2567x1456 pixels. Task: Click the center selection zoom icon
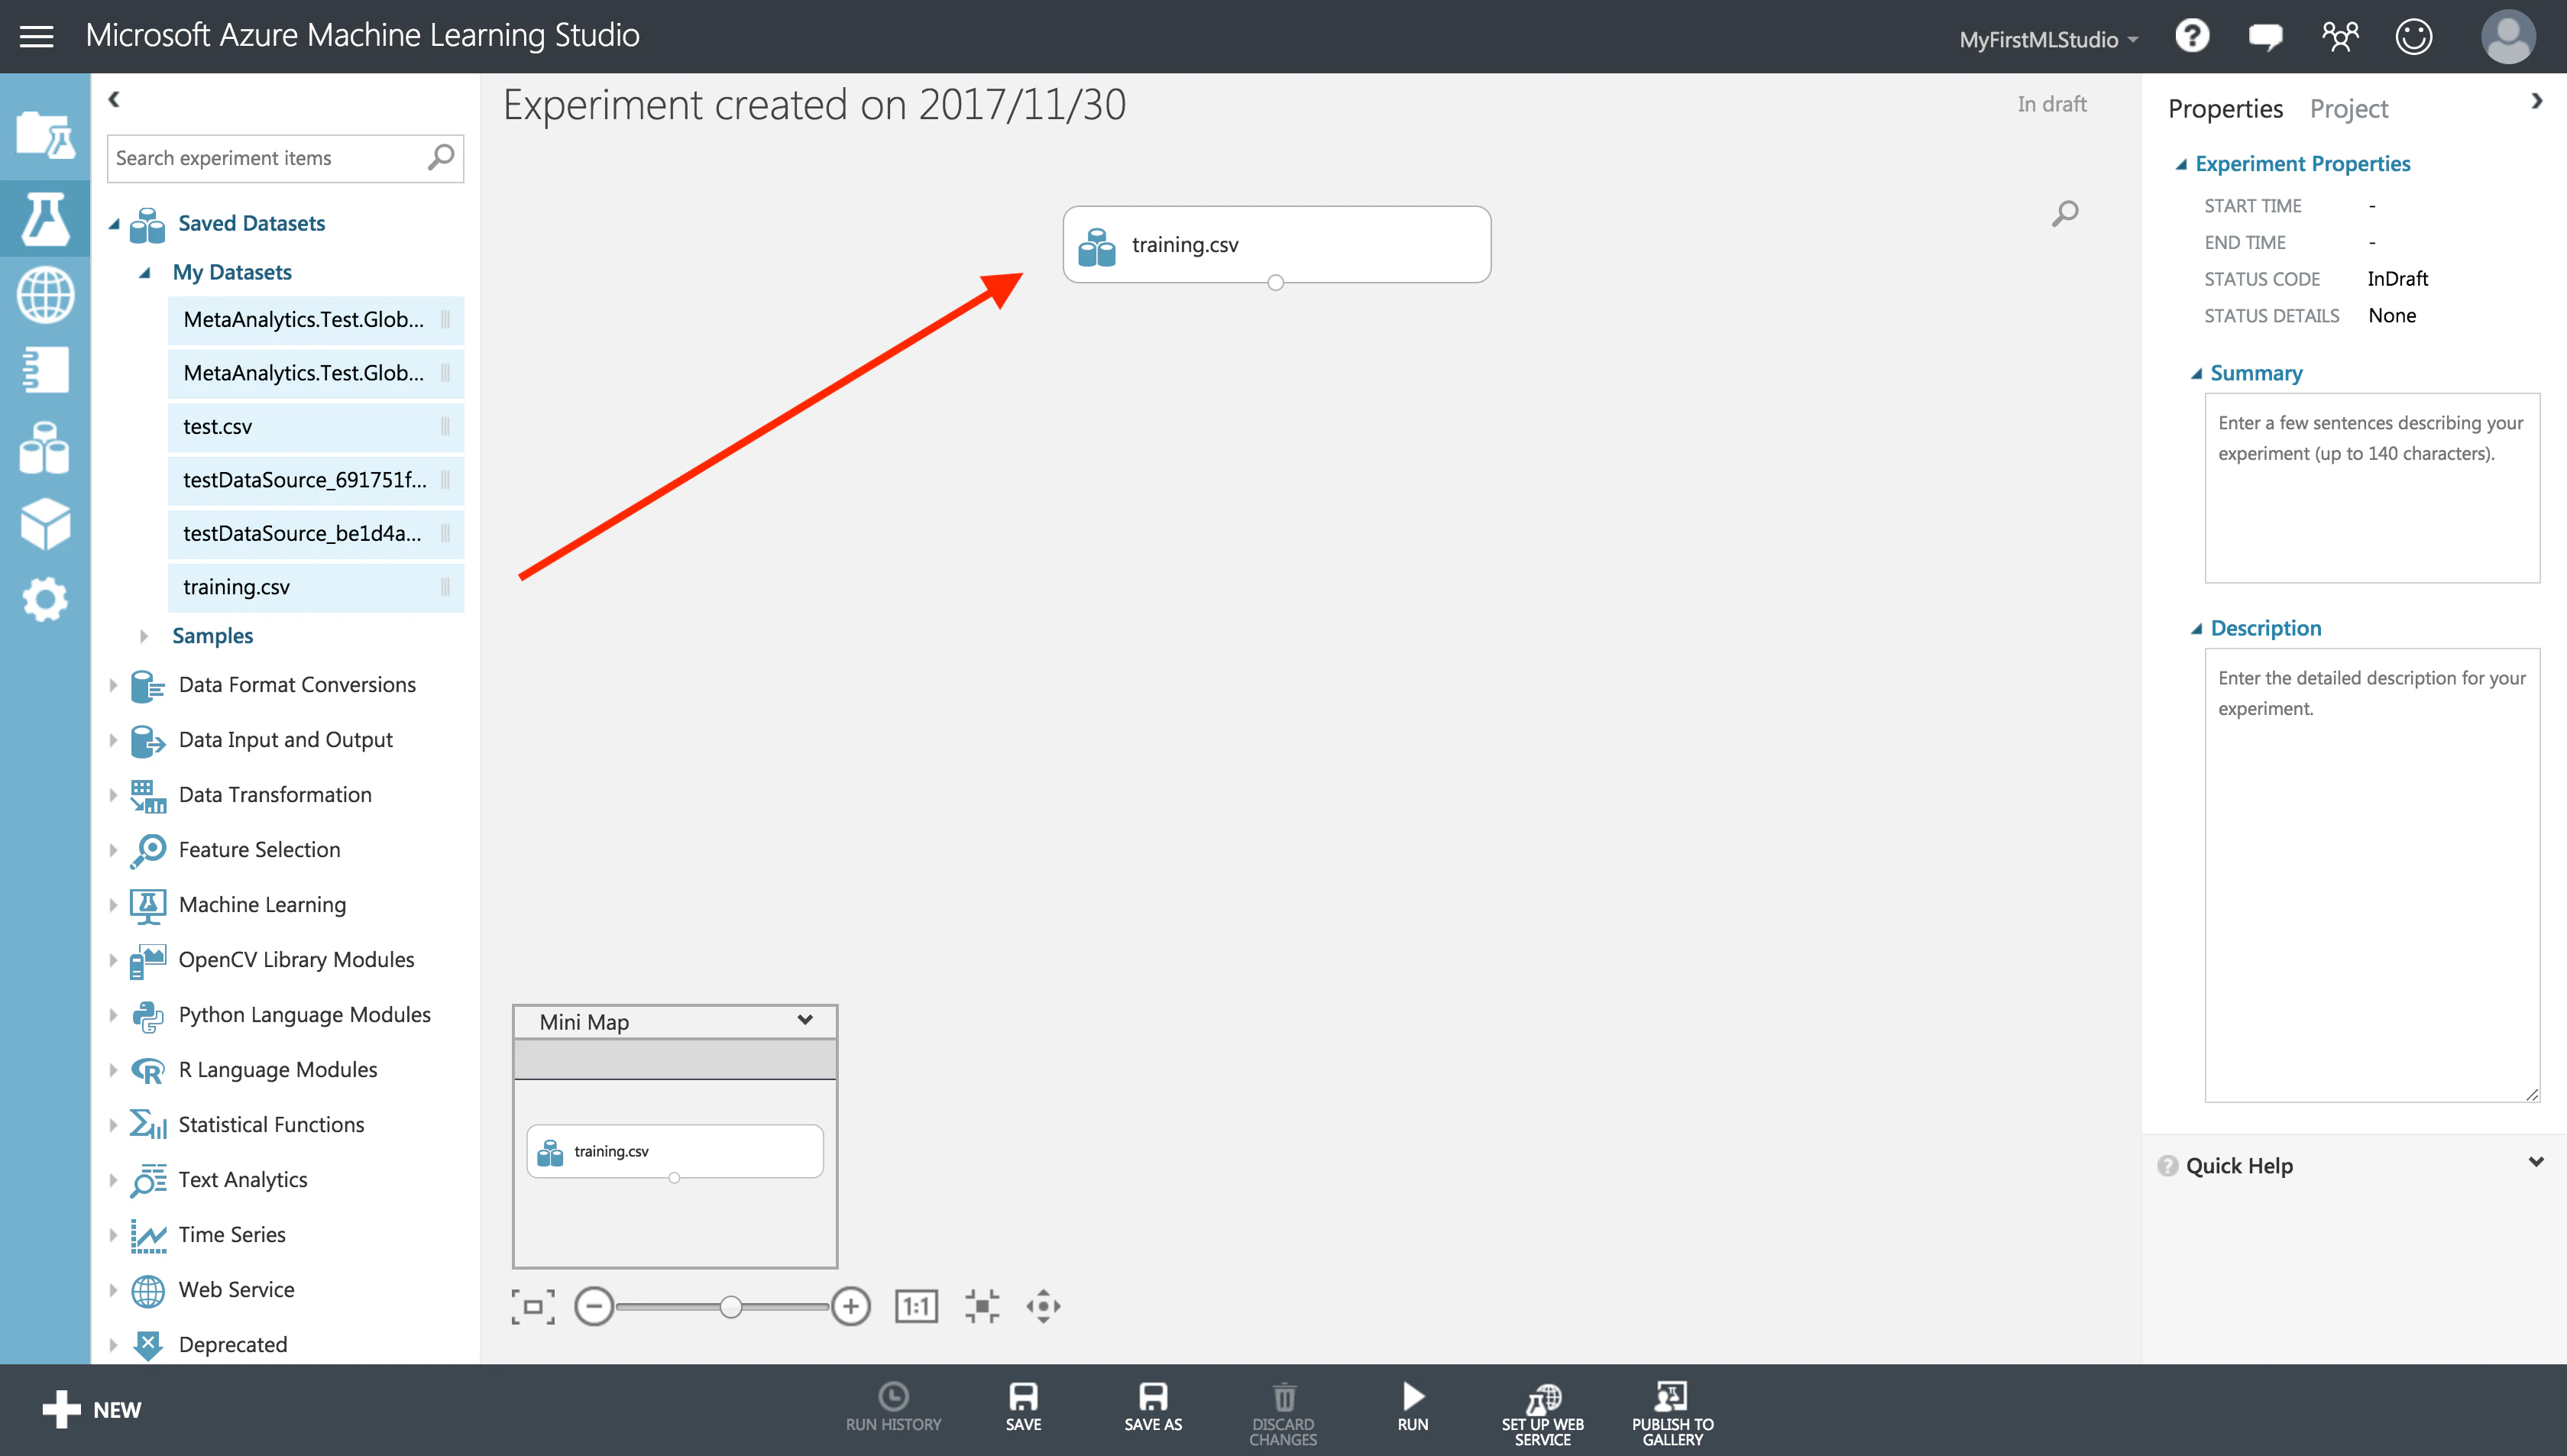(982, 1306)
